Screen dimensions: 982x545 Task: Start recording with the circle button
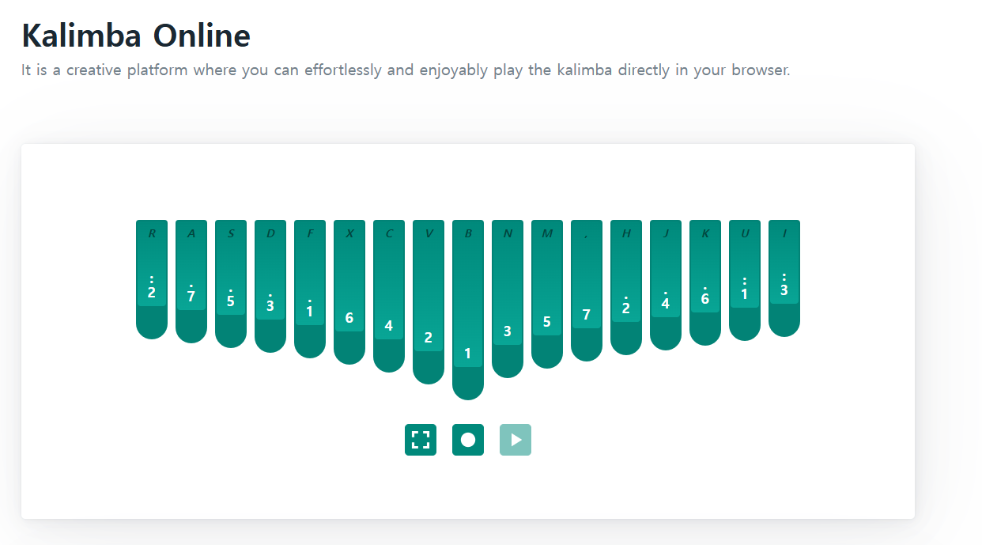point(468,440)
